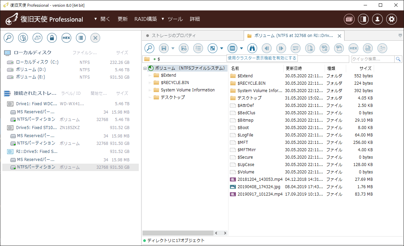Click the next result arrow icon
Viewport: 404px width, 246px height.
[x=281, y=48]
